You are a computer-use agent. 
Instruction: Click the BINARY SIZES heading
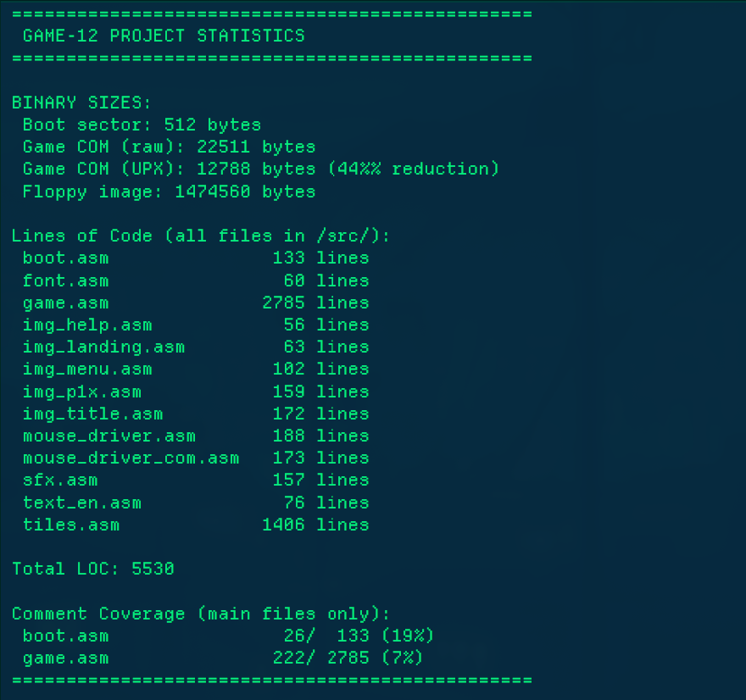[81, 103]
